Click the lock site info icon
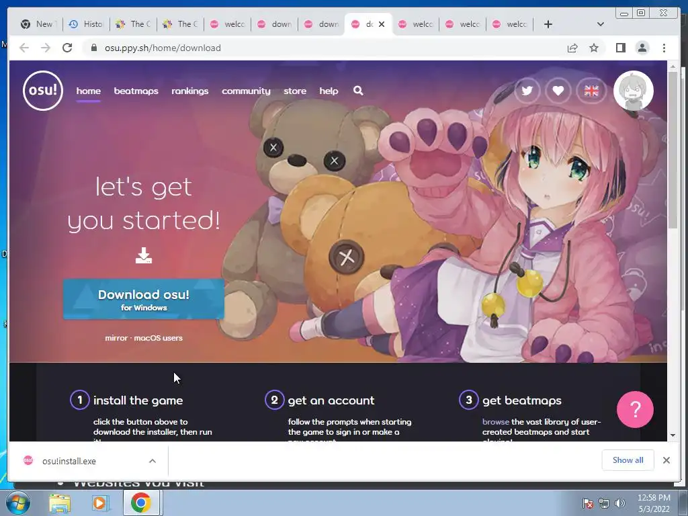Screen dimensions: 688x516 [x=93, y=48]
